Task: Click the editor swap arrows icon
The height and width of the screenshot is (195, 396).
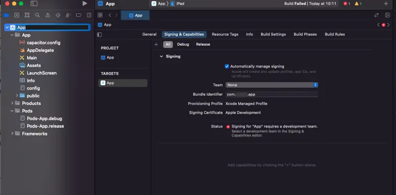Action: pyautogui.click(x=376, y=15)
